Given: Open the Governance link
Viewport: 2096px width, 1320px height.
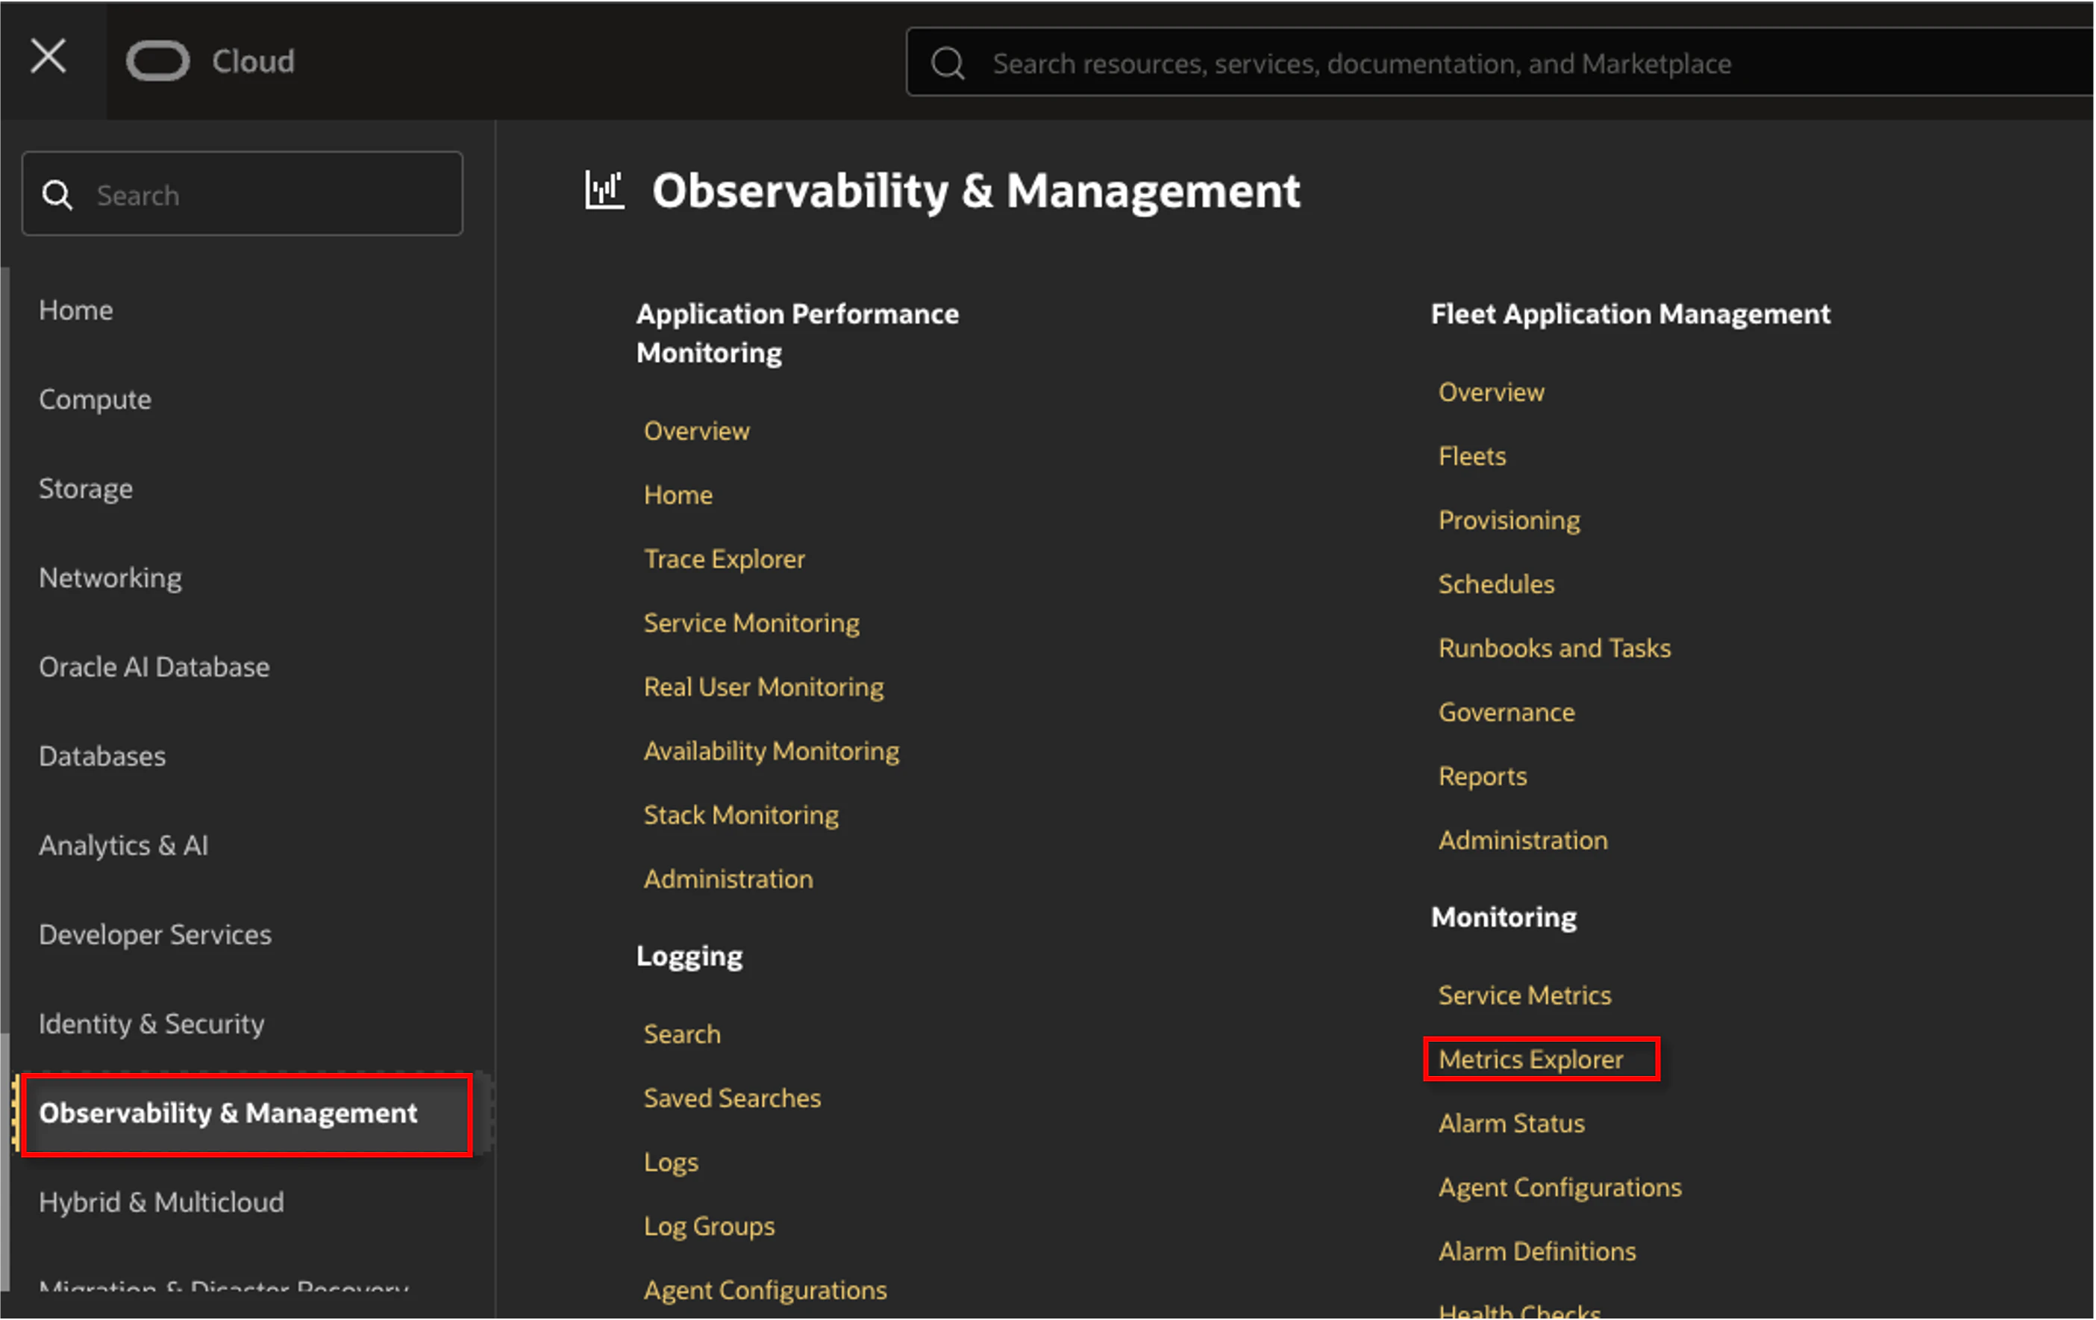Looking at the screenshot, I should click(x=1506, y=713).
